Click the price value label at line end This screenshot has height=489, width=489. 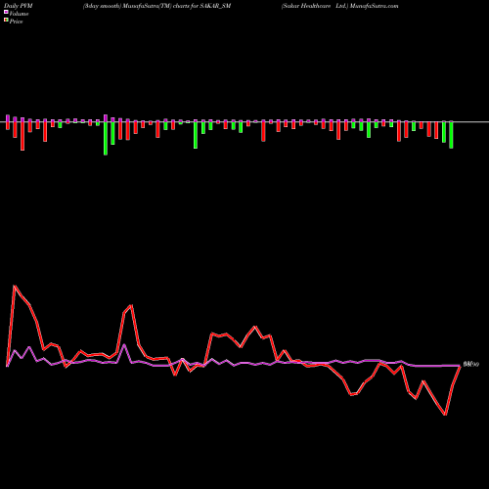[471, 365]
